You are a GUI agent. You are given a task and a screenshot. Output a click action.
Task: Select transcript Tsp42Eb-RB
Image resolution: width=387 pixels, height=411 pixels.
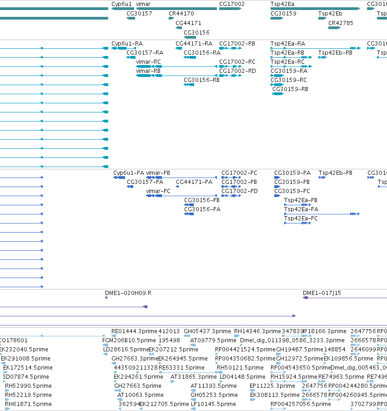tap(335, 53)
